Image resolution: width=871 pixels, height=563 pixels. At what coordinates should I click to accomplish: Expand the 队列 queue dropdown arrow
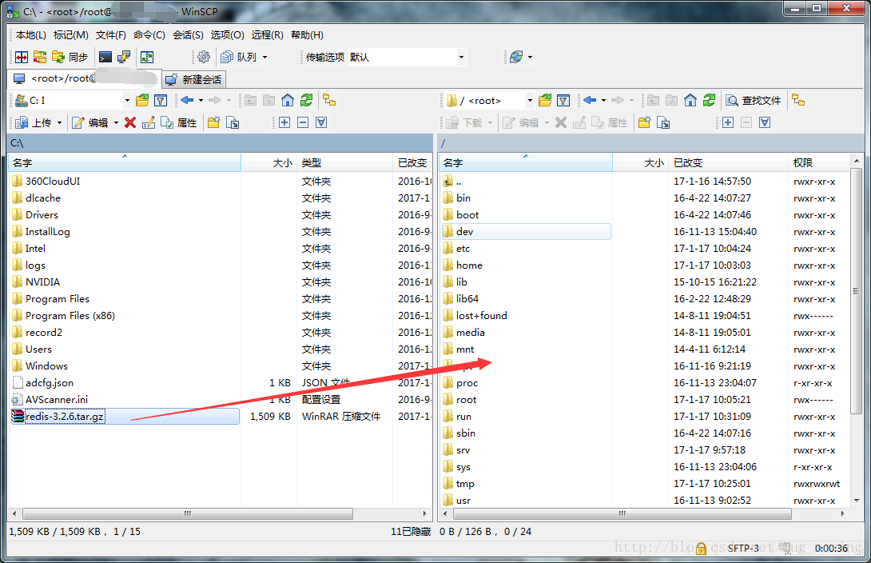(265, 57)
